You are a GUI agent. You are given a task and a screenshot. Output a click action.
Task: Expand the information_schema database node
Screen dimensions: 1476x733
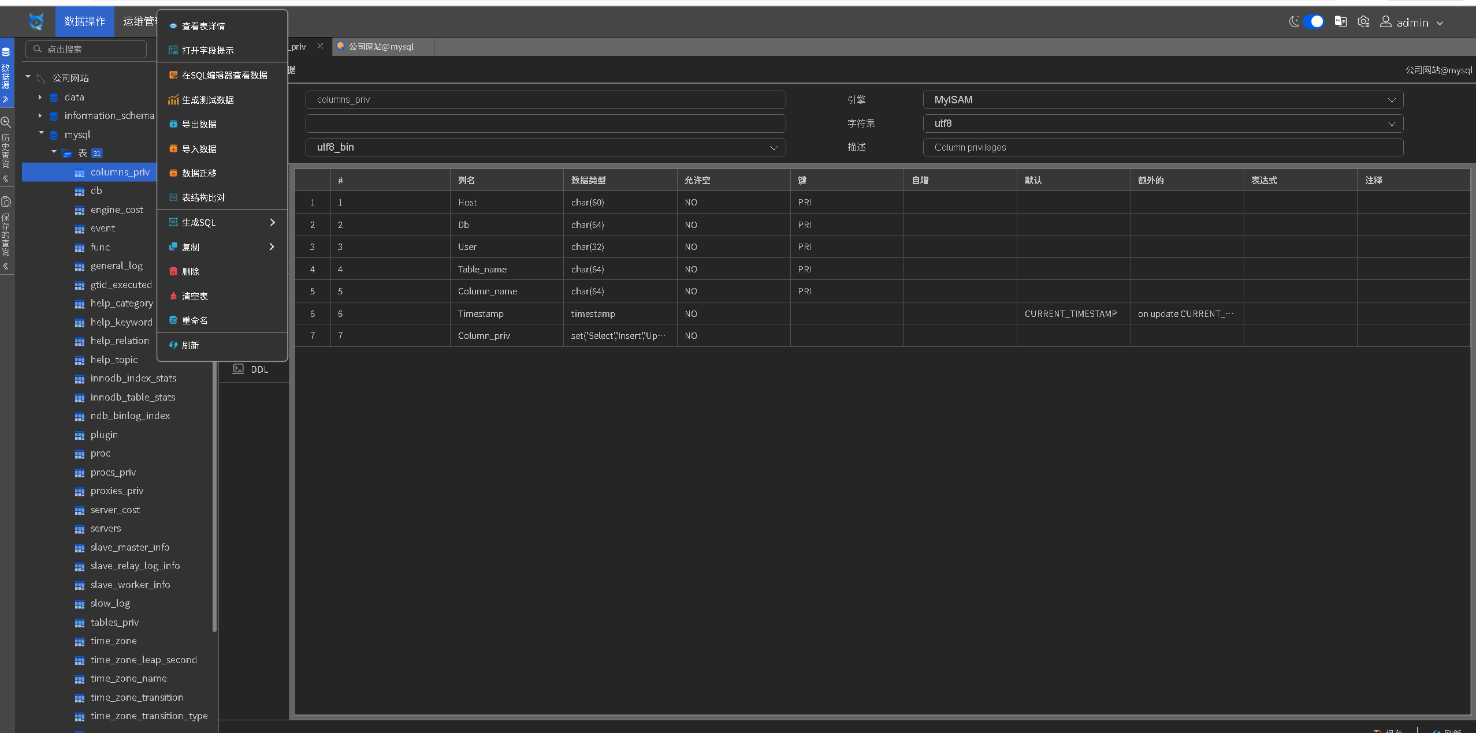(40, 115)
